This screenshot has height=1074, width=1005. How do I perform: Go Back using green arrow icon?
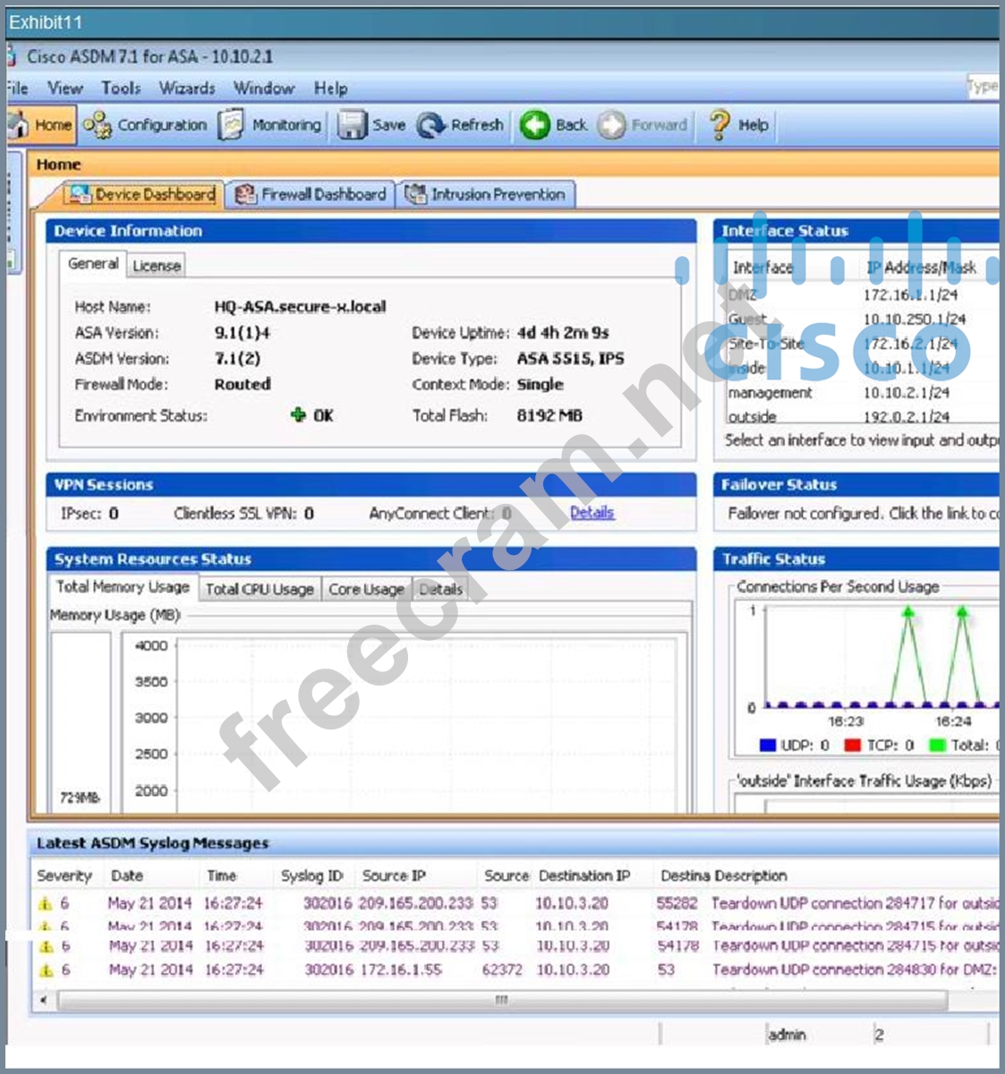click(535, 125)
